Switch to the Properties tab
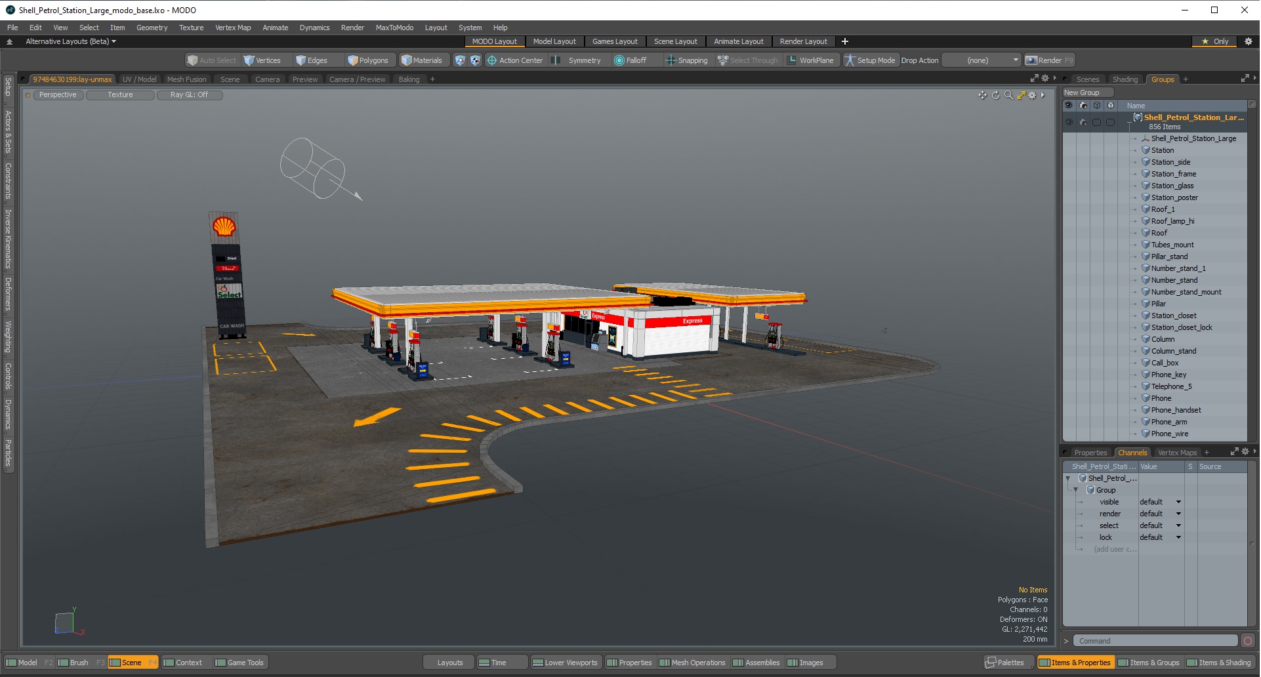The height and width of the screenshot is (677, 1261). 1090,453
